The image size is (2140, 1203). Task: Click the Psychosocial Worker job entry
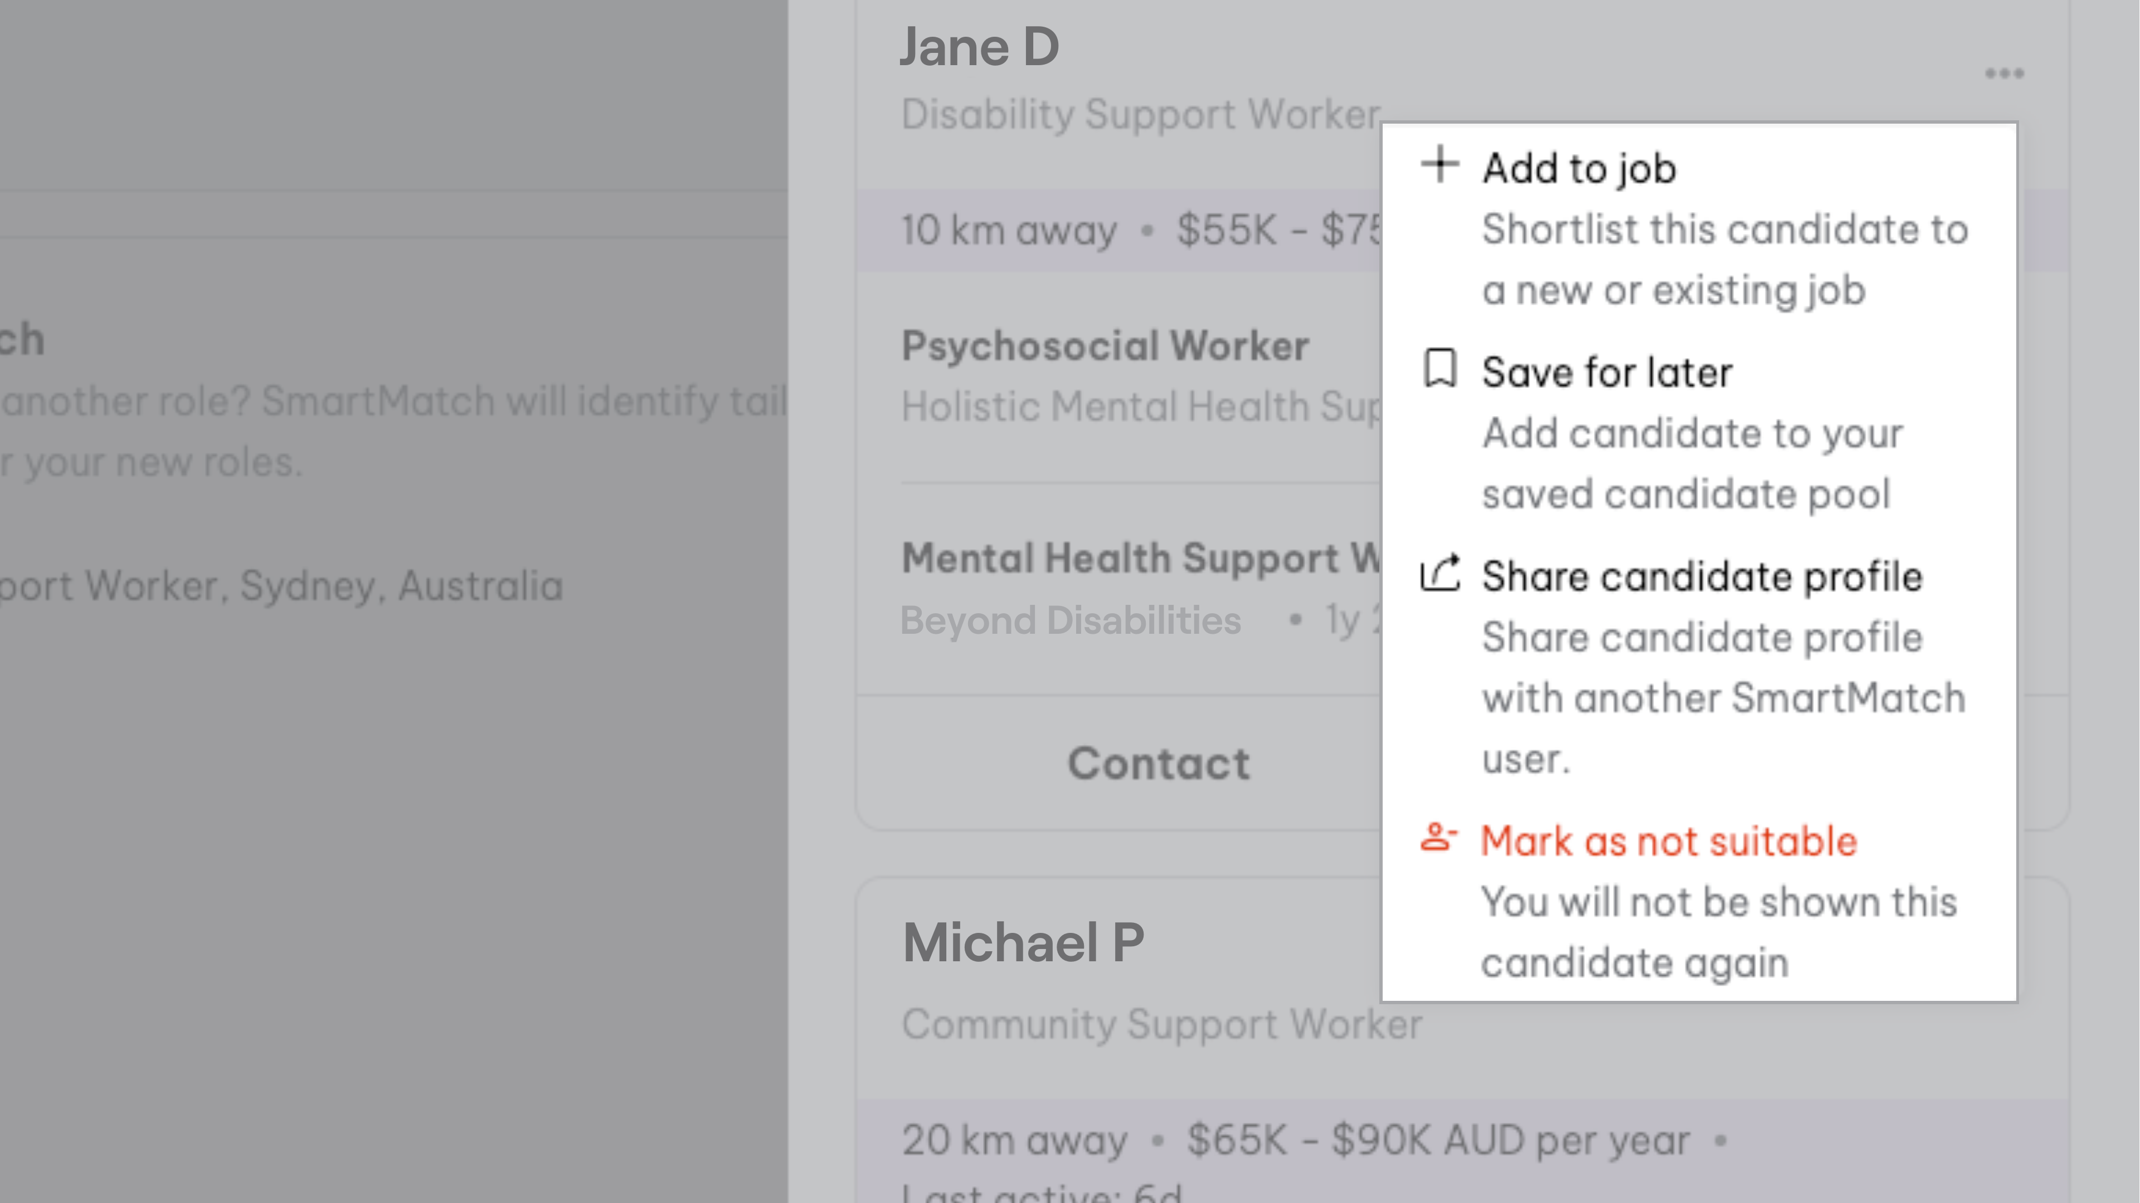coord(1105,345)
